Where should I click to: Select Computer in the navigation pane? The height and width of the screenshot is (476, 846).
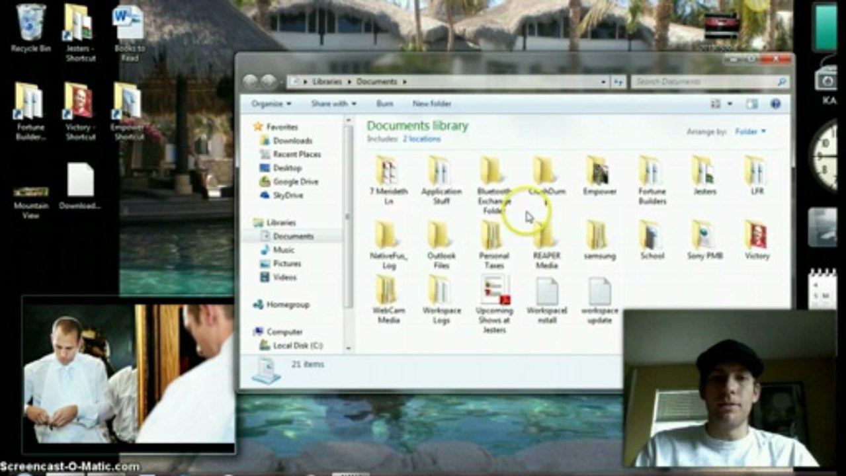coord(278,332)
